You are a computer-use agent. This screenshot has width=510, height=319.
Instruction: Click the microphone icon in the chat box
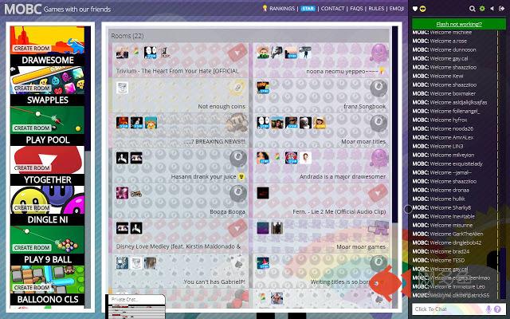(489, 309)
